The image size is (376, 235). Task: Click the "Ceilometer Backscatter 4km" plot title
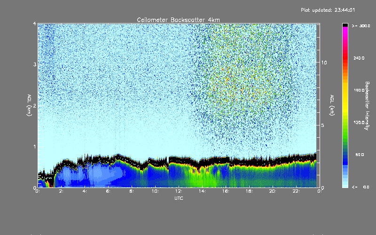[178, 20]
